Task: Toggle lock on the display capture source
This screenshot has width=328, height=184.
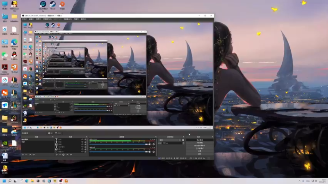Action: [x=85, y=151]
